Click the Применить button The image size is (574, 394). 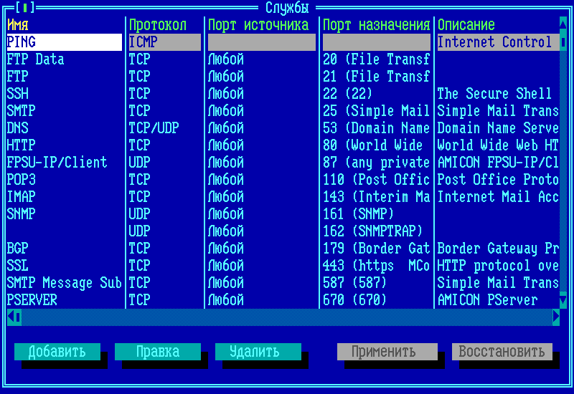click(x=387, y=352)
